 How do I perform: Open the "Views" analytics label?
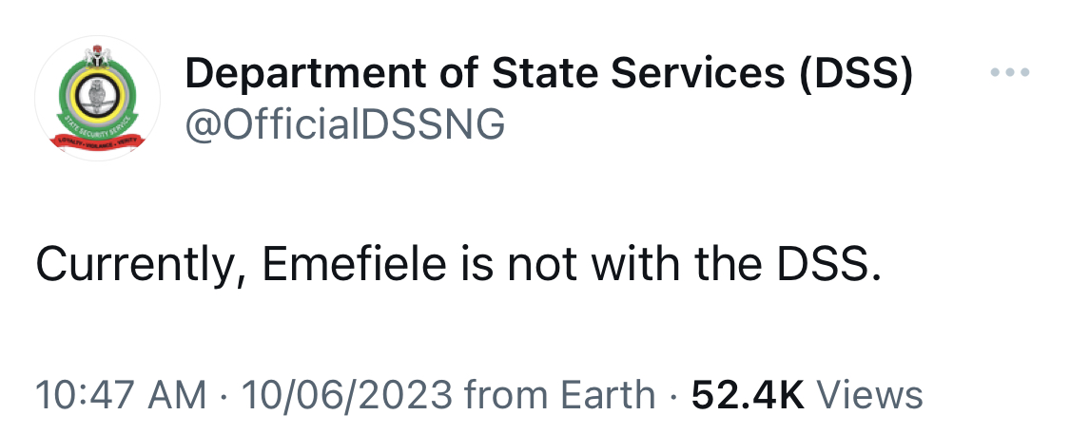pos(869,394)
